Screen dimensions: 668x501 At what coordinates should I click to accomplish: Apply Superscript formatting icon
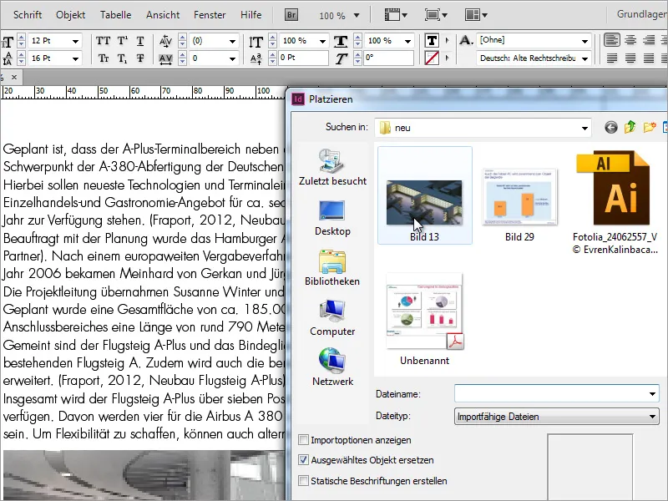122,41
